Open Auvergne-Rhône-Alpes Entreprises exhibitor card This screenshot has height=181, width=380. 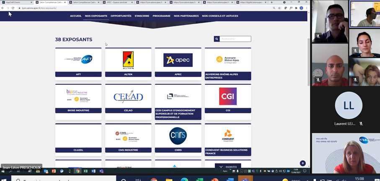[228, 64]
